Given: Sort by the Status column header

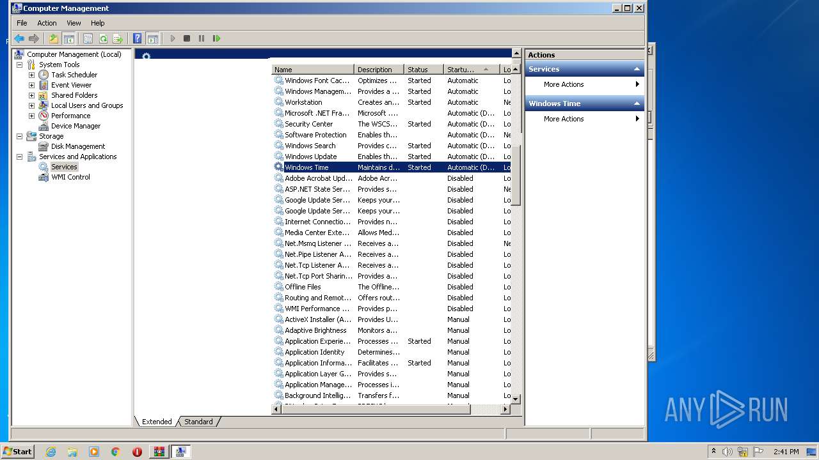Looking at the screenshot, I should coord(424,70).
